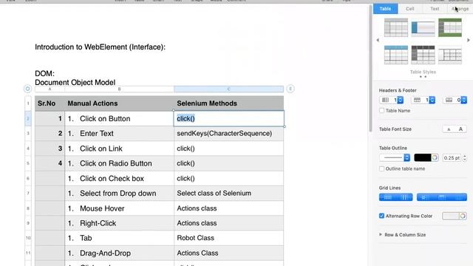Expand the Row & Column Size section
This screenshot has height=266, width=473.
381,234
